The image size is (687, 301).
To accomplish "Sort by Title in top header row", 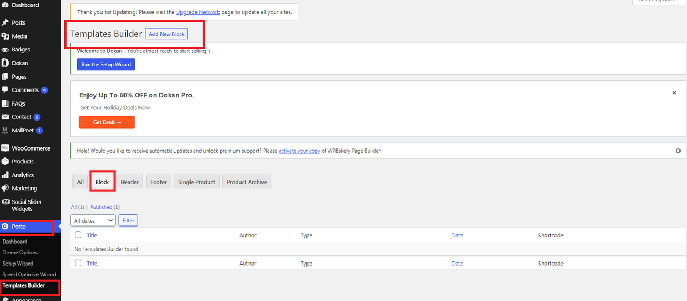I will point(92,235).
